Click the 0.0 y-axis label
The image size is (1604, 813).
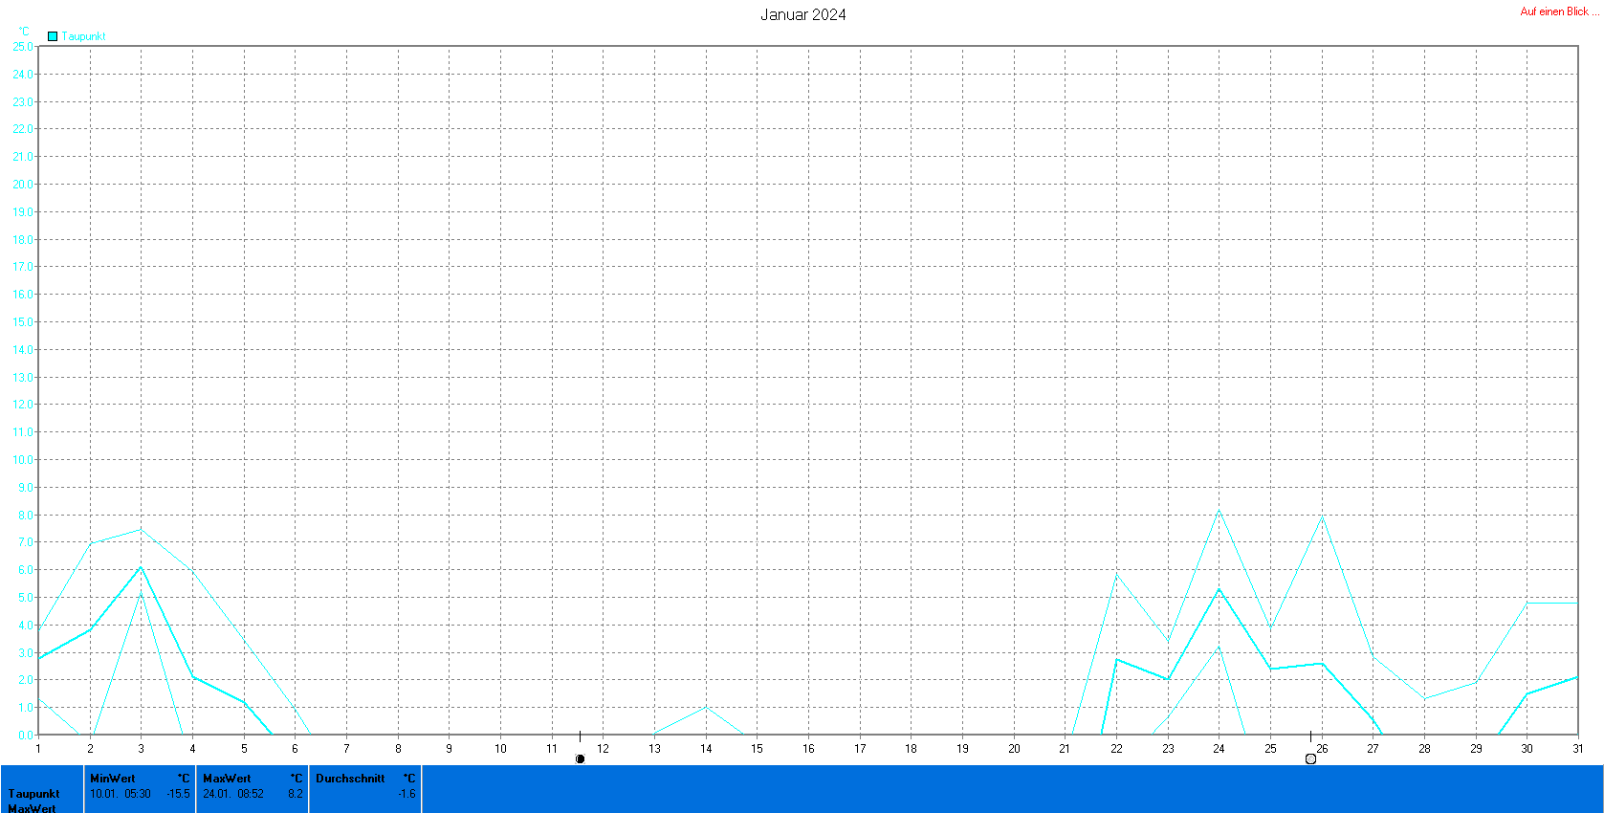(x=25, y=735)
